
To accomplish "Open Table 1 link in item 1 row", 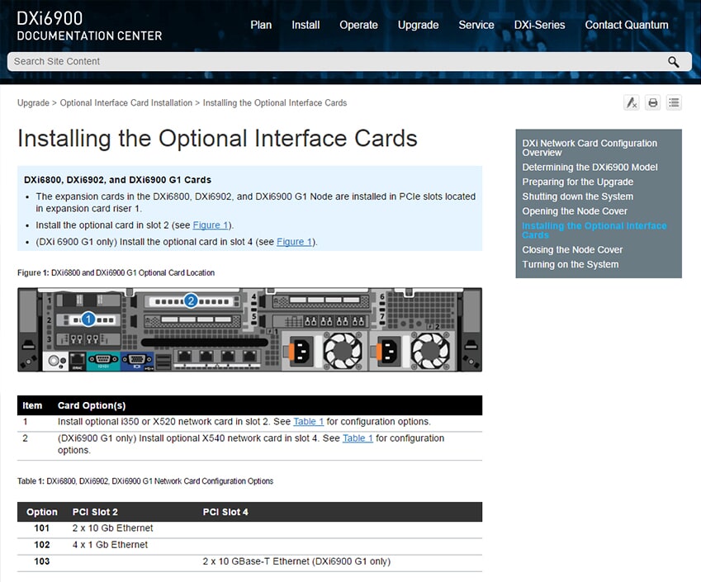I will 308,422.
